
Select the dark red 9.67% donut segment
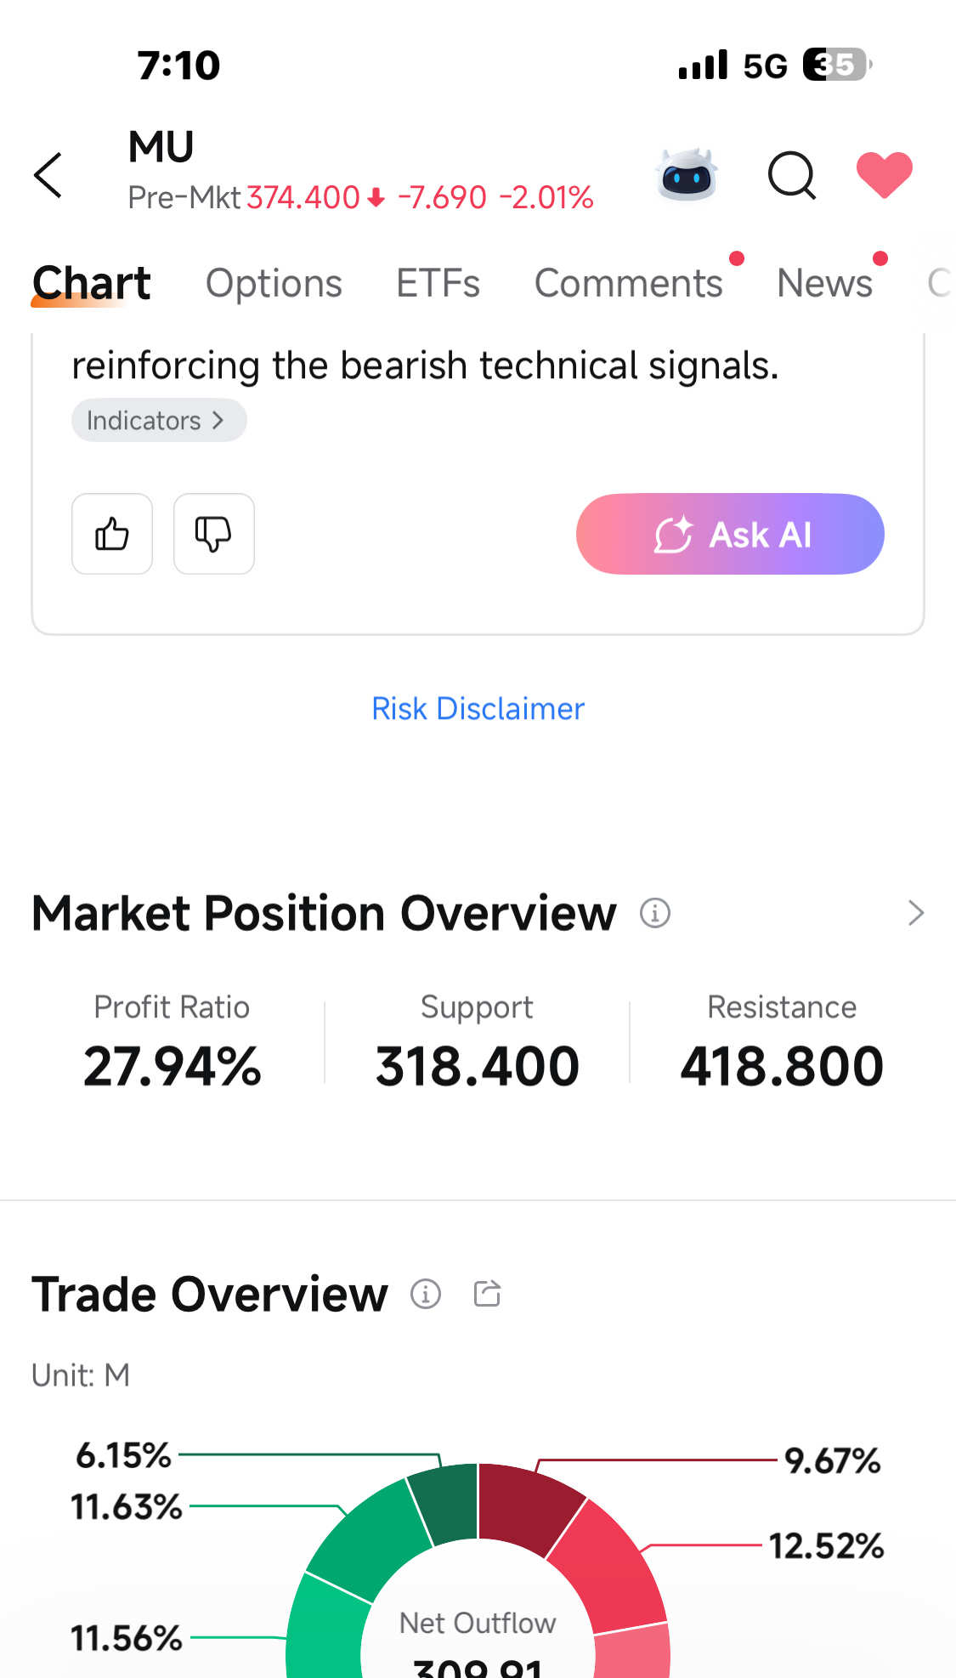[x=527, y=1506]
